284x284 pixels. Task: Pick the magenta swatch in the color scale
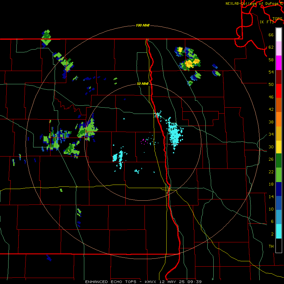click(279, 63)
